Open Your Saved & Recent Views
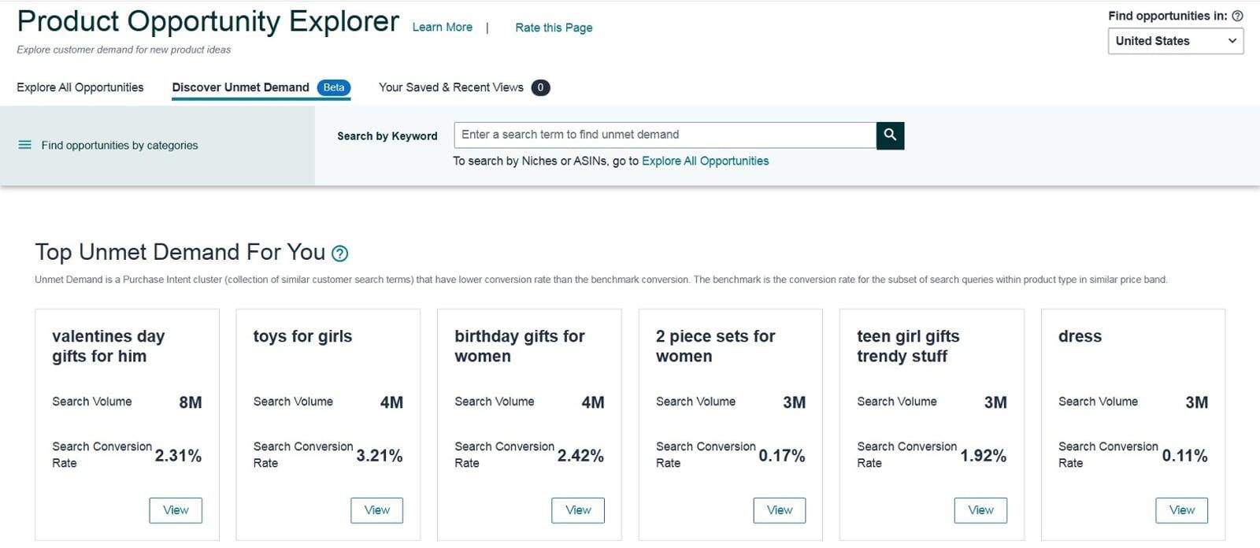 click(x=451, y=87)
